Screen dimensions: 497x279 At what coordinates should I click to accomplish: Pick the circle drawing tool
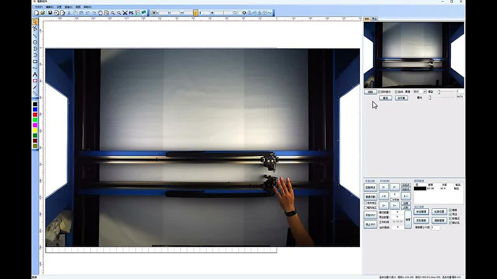tap(35, 42)
